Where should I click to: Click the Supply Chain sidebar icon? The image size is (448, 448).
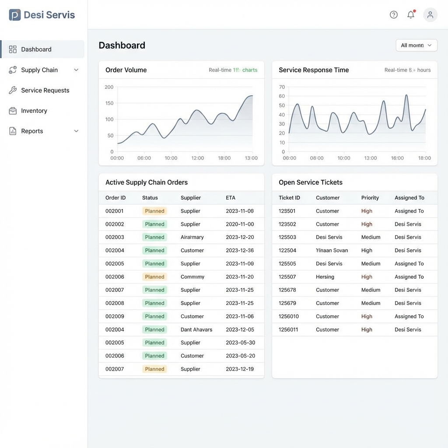(13, 70)
